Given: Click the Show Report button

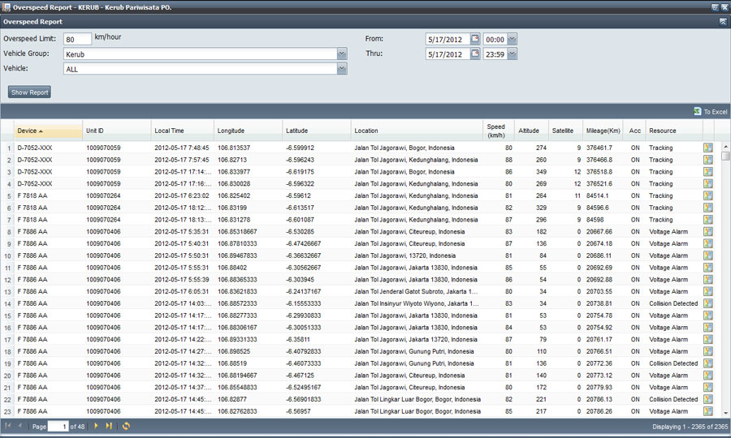Looking at the screenshot, I should click(x=30, y=92).
